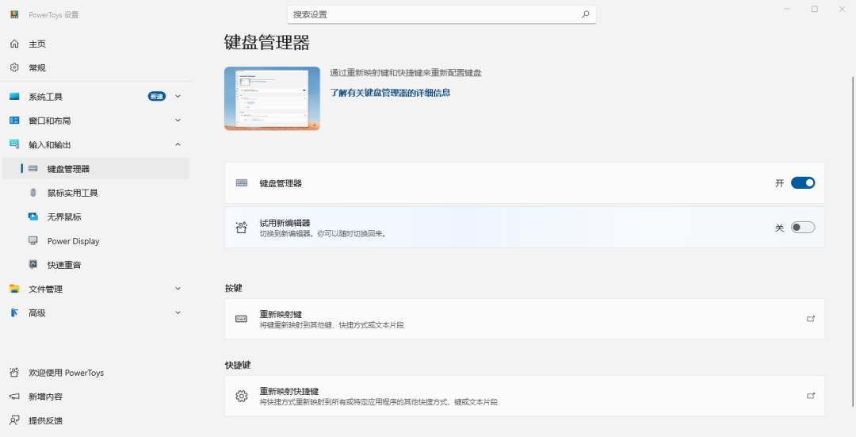Click the keyboard manager preview thumbnail
The image size is (856, 437).
coord(272,98)
